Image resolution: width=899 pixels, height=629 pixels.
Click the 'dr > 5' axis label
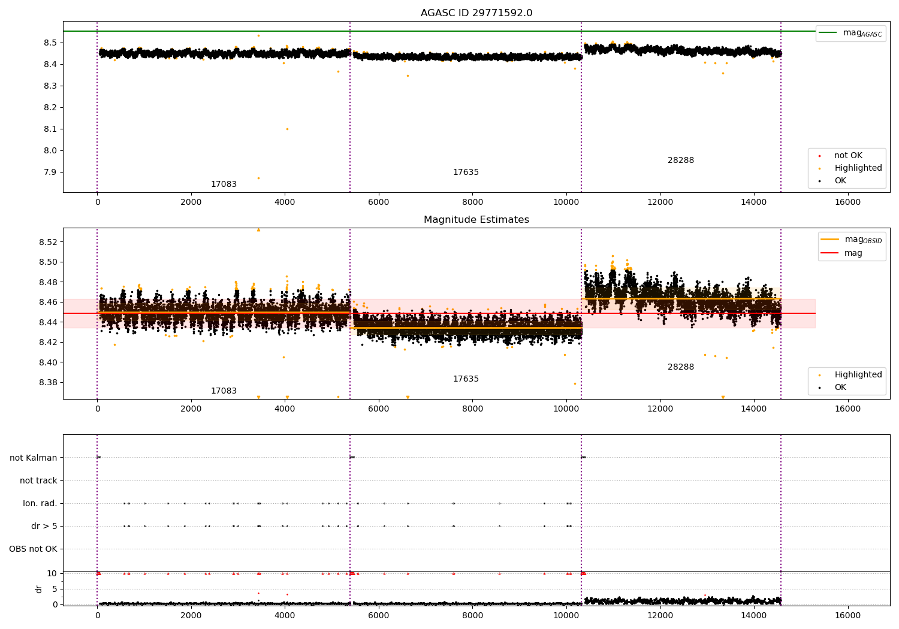(44, 527)
